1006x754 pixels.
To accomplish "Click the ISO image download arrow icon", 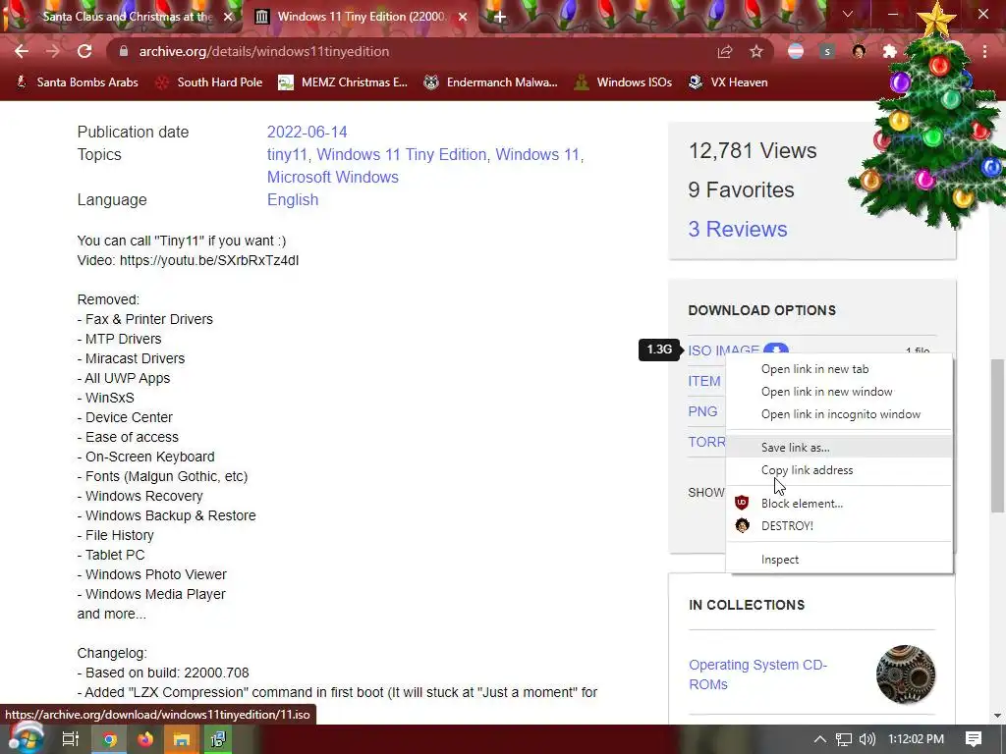I will pyautogui.click(x=776, y=350).
